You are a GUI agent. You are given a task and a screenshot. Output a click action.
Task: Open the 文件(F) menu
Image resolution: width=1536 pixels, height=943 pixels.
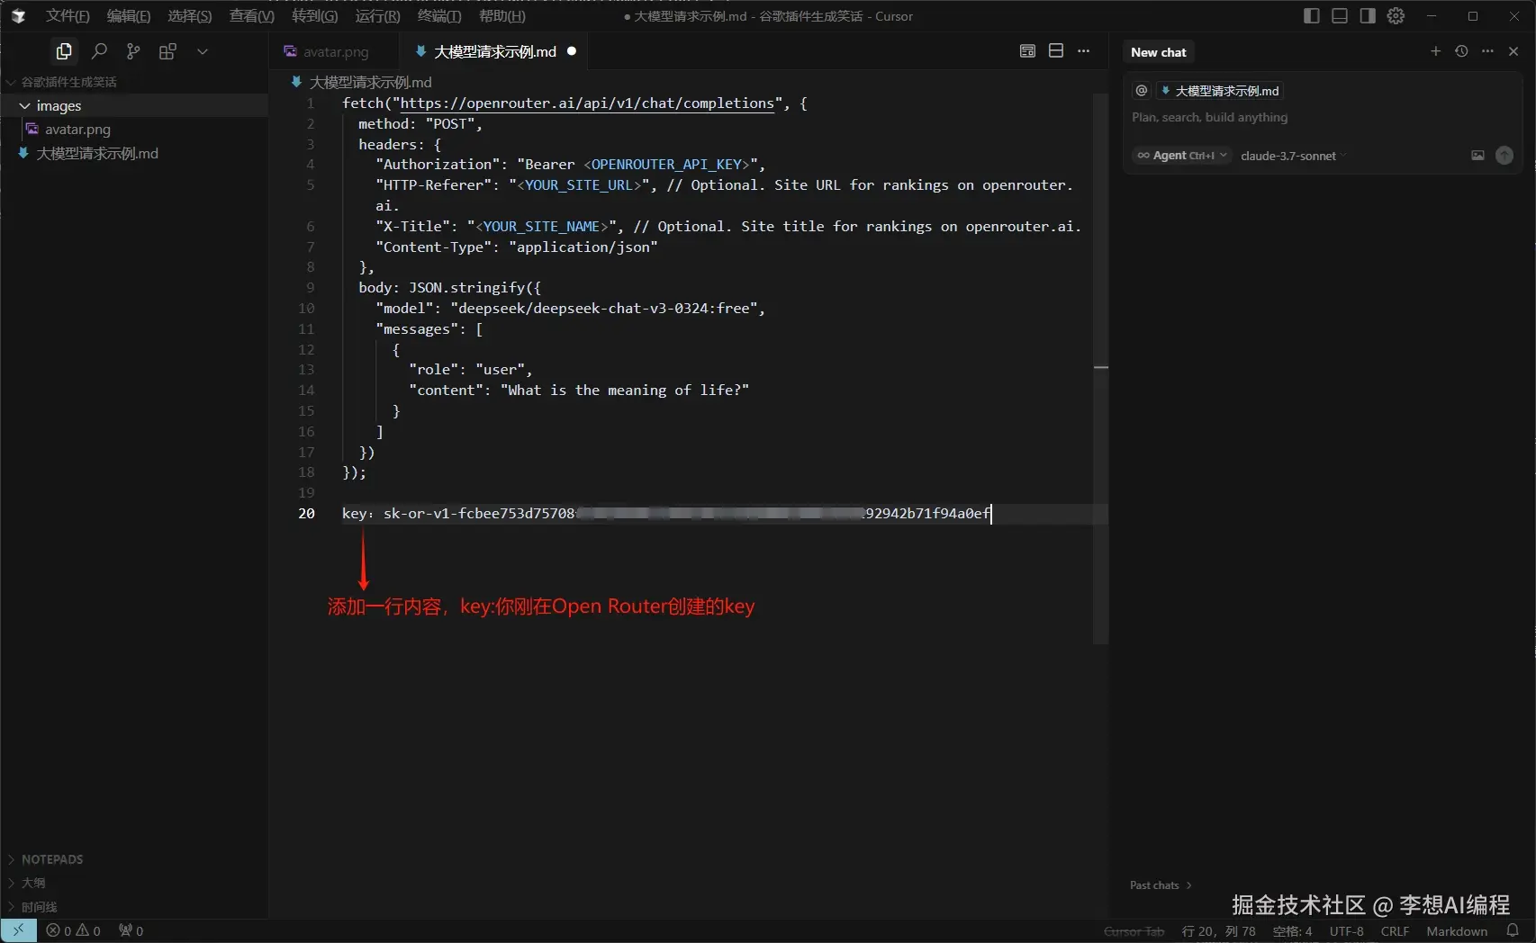[x=68, y=16]
